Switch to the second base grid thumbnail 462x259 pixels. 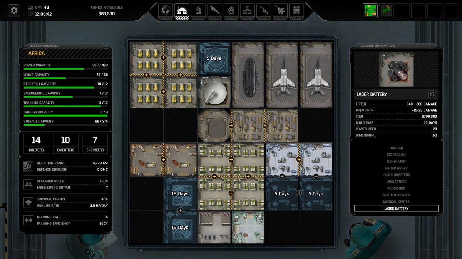(x=386, y=11)
